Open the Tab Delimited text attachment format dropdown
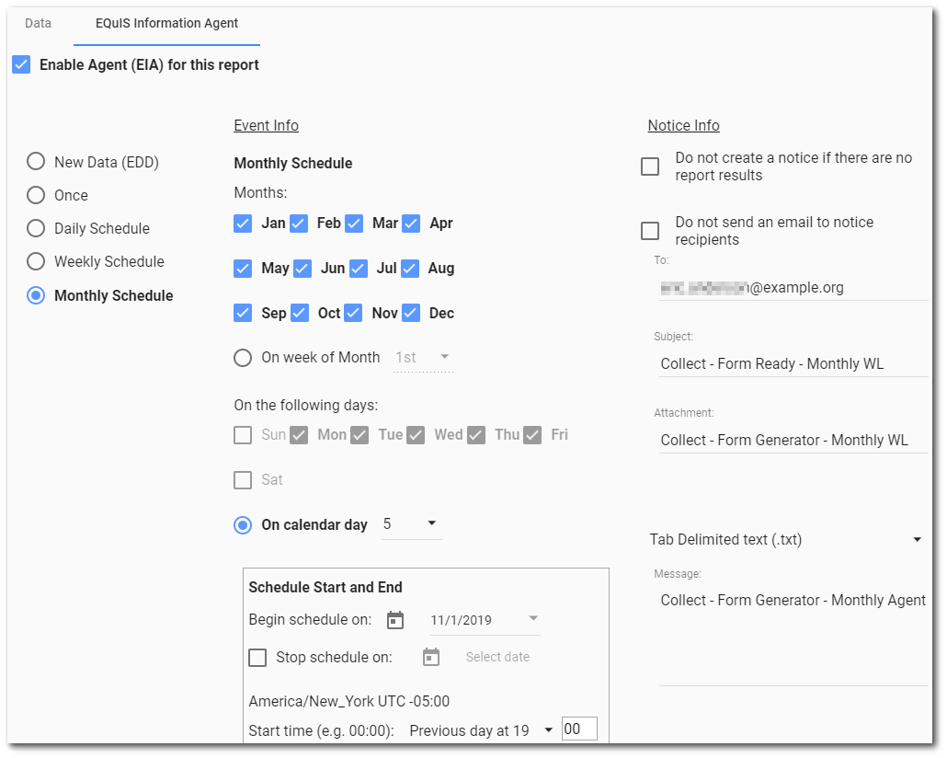Viewport: 947px width, 758px height. tap(916, 539)
